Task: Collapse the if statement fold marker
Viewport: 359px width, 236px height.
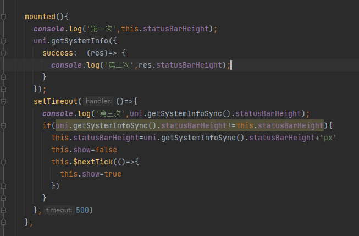Action: pyautogui.click(x=3, y=126)
